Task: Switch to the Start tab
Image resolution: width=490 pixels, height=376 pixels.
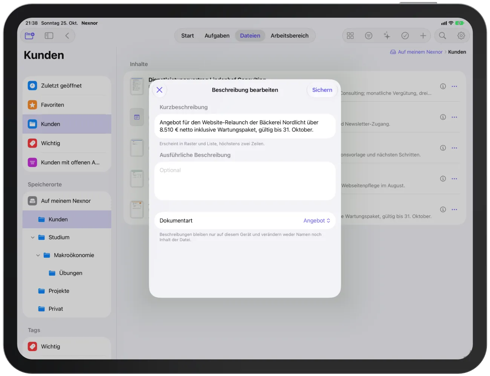Action: [187, 36]
